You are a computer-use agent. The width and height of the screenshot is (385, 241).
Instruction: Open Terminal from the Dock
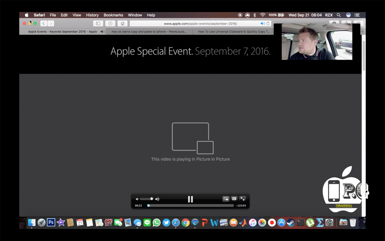[300, 223]
